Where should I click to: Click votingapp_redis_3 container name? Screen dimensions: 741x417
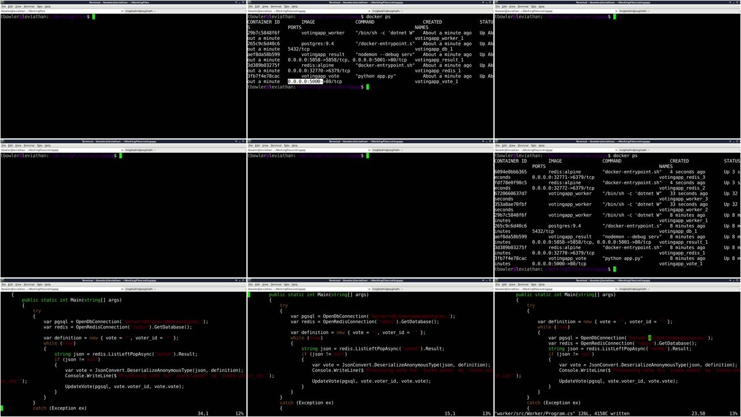click(682, 177)
